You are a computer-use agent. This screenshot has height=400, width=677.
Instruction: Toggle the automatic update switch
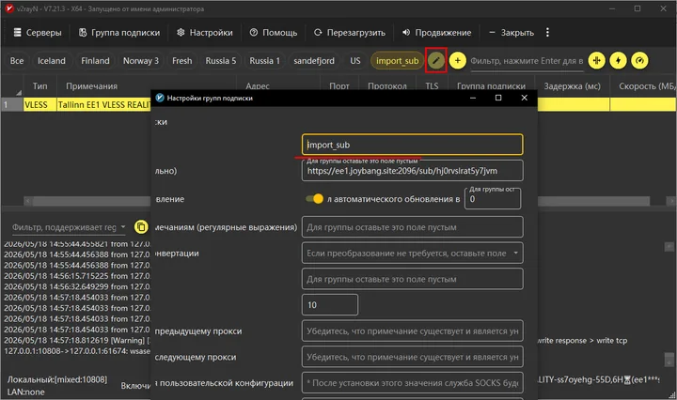click(314, 199)
